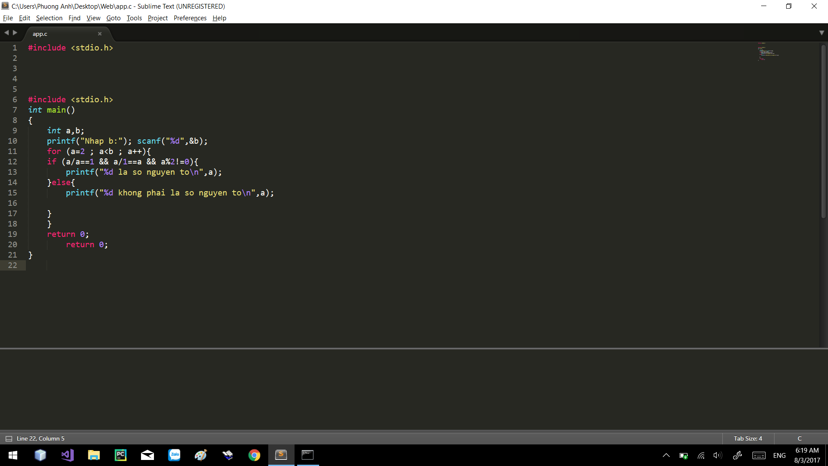Expand the open files tab dropdown arrow
The height and width of the screenshot is (466, 828).
(x=821, y=33)
